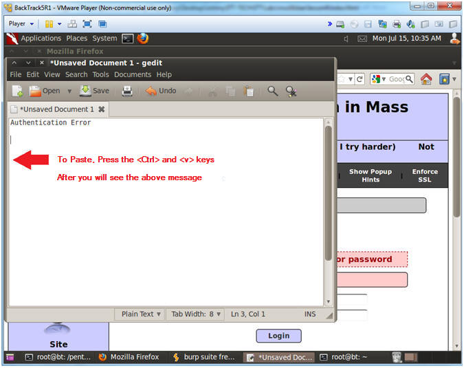Open the View menu in gedit
464x368 pixels.
coord(52,74)
